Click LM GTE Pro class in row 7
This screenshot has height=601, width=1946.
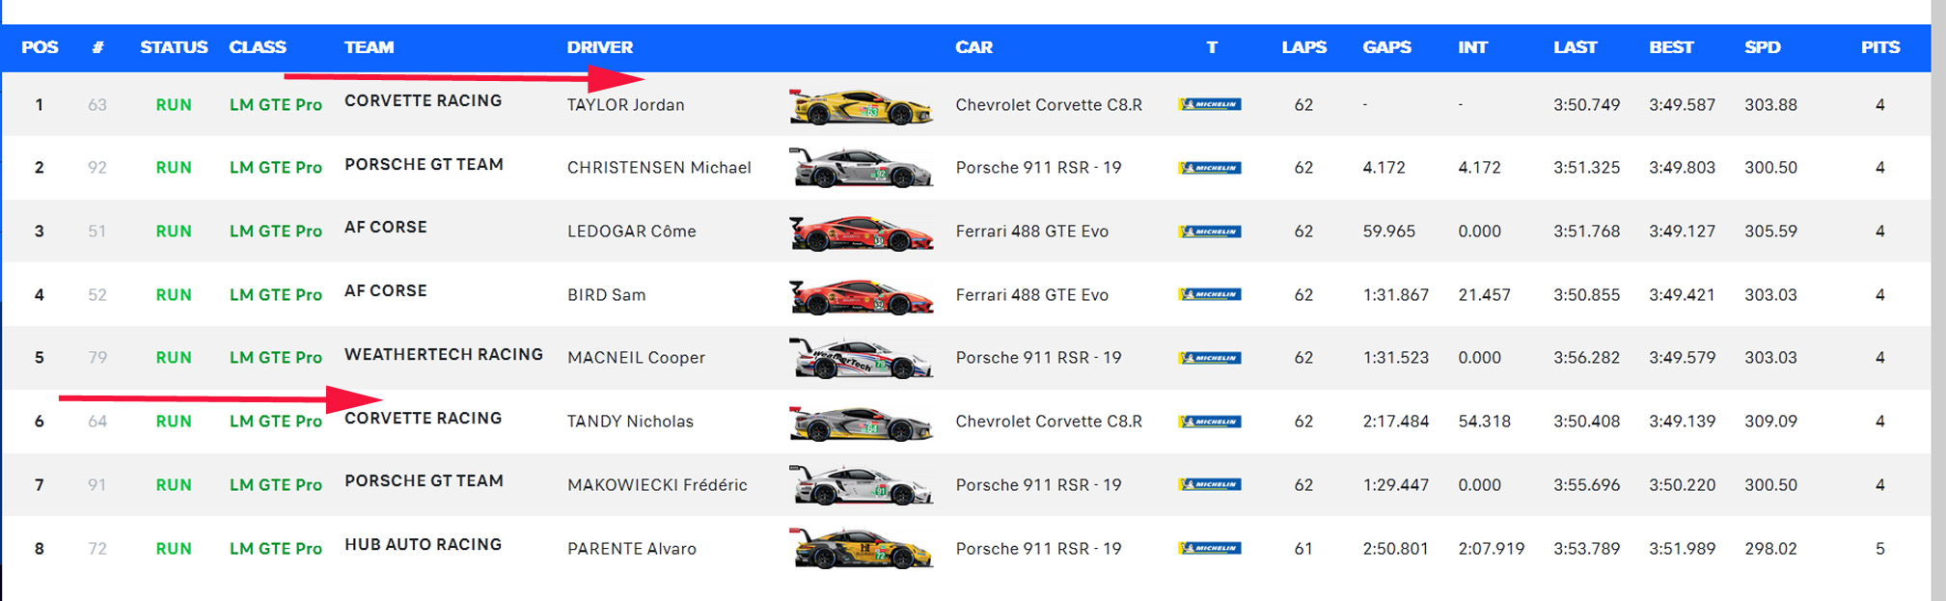(x=275, y=485)
